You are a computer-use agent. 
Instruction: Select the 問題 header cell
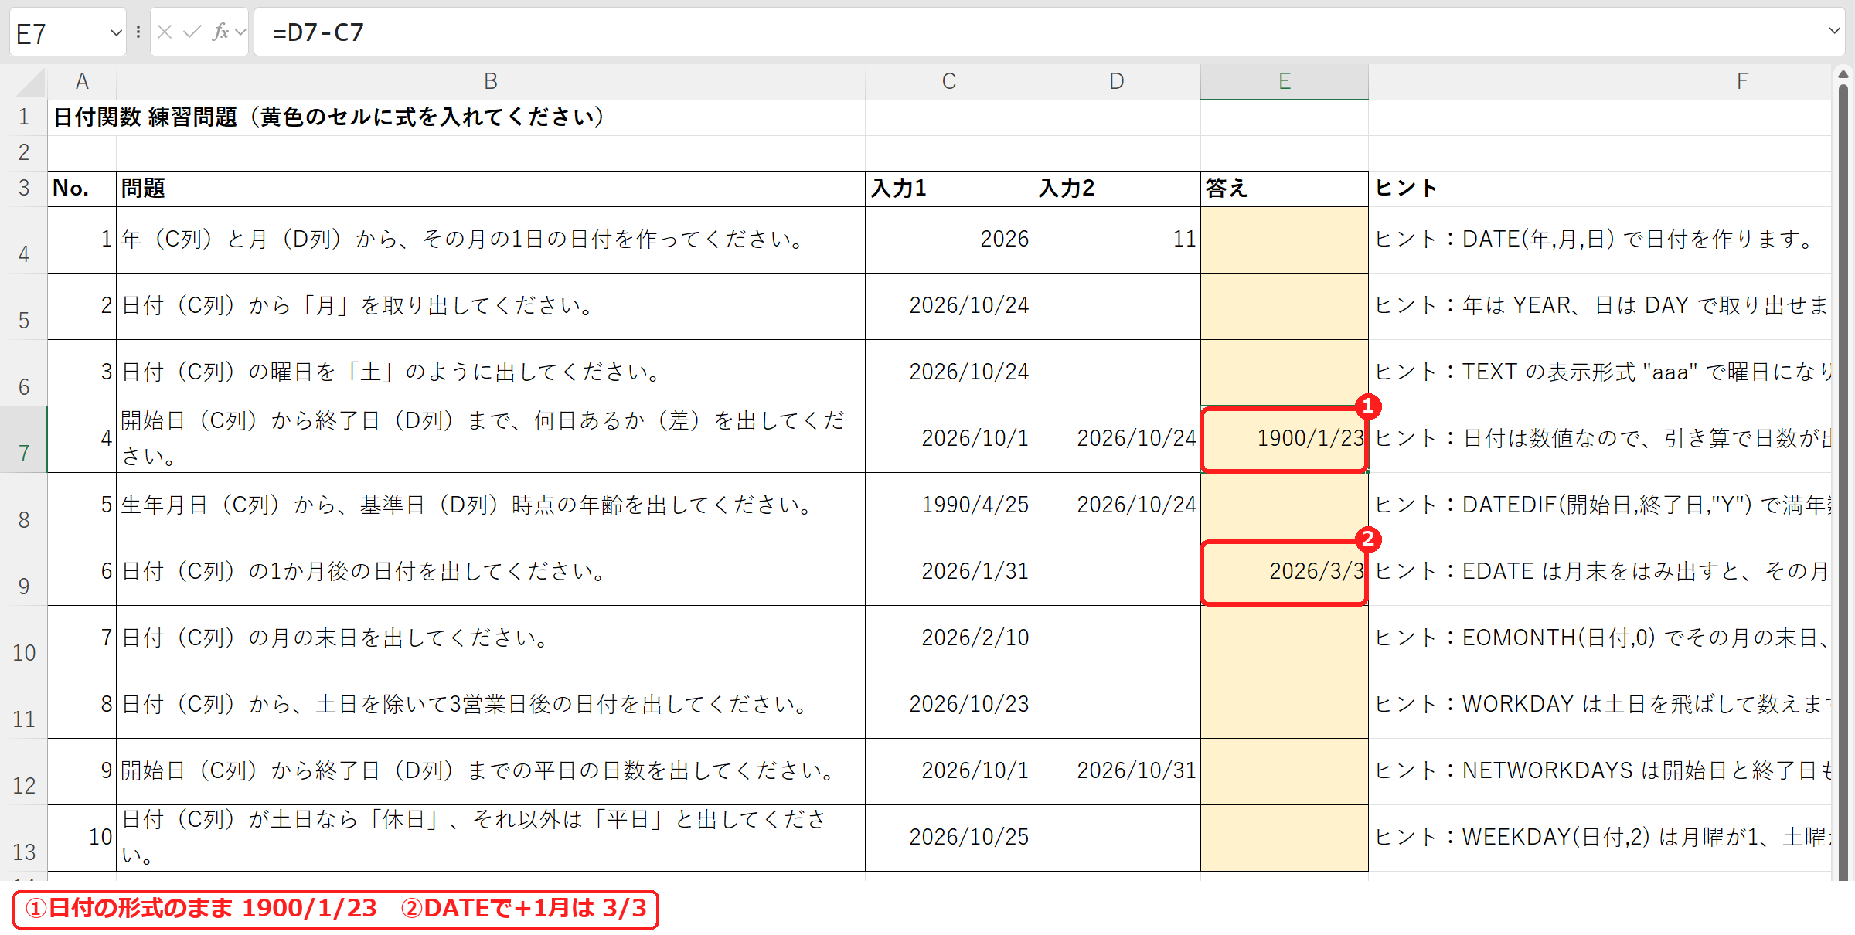pyautogui.click(x=491, y=189)
